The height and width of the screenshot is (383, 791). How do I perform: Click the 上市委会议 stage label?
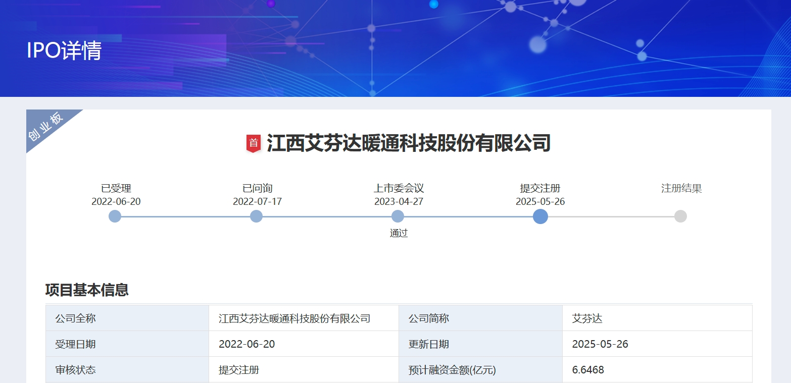(399, 188)
